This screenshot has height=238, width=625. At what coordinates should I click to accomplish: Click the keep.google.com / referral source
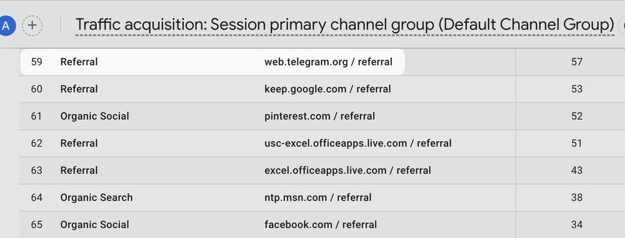coord(327,89)
